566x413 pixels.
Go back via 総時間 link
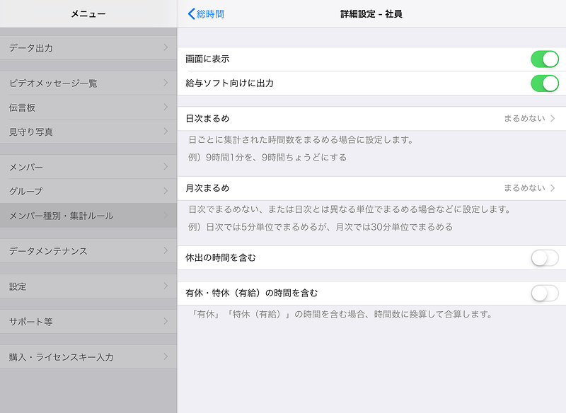coord(210,14)
